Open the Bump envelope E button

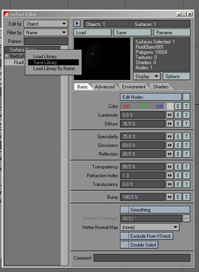[178, 197]
